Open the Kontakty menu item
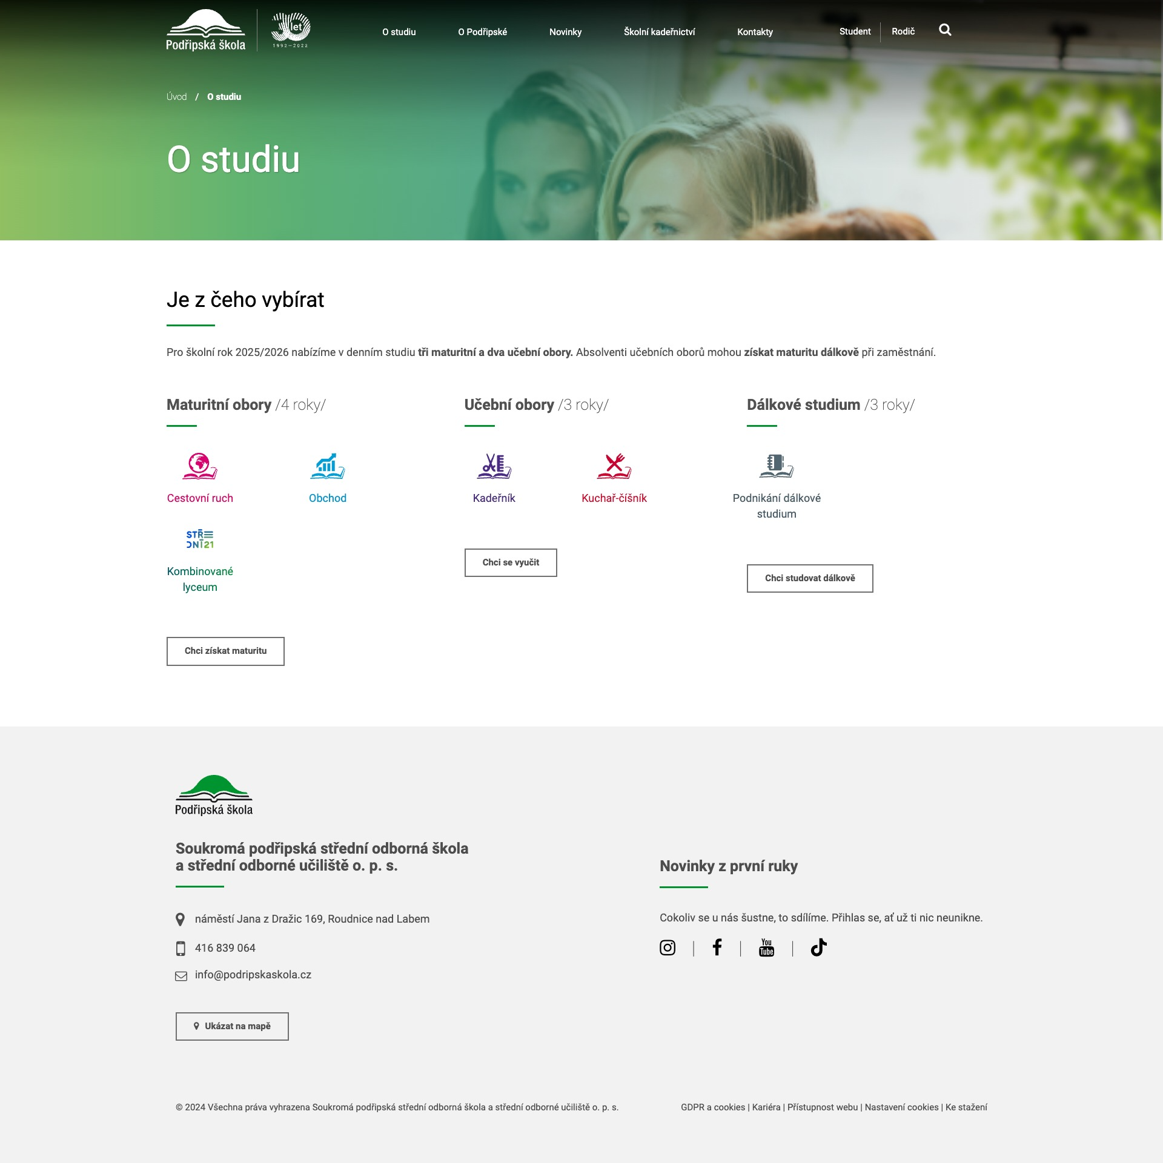 [x=755, y=32]
